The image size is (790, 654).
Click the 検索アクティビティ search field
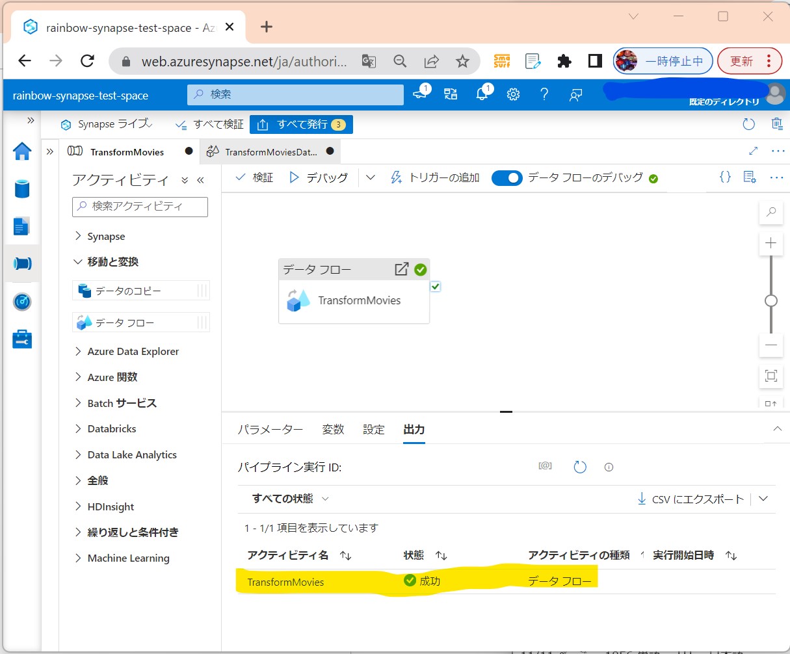(x=140, y=207)
